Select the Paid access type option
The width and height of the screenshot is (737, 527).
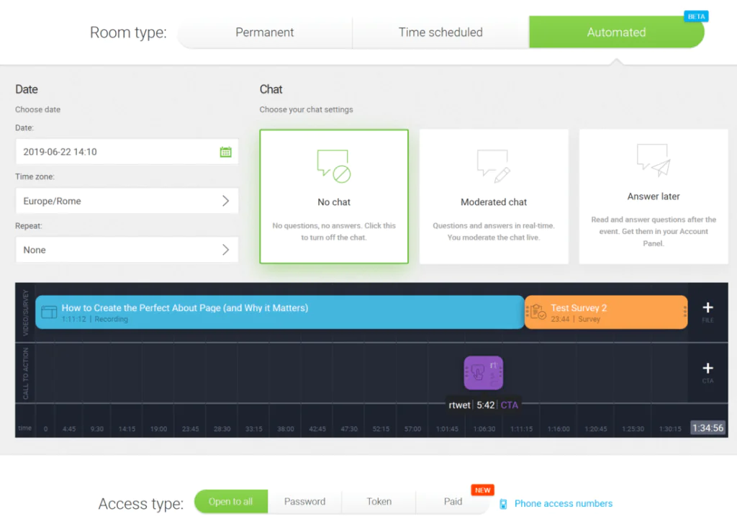click(x=453, y=502)
